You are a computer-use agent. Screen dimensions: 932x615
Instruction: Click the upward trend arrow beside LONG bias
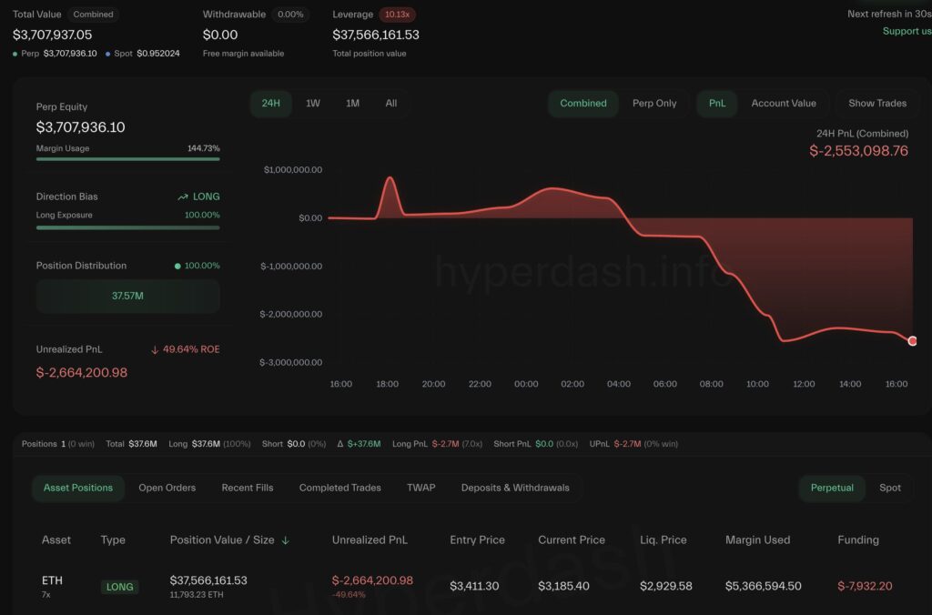point(182,196)
